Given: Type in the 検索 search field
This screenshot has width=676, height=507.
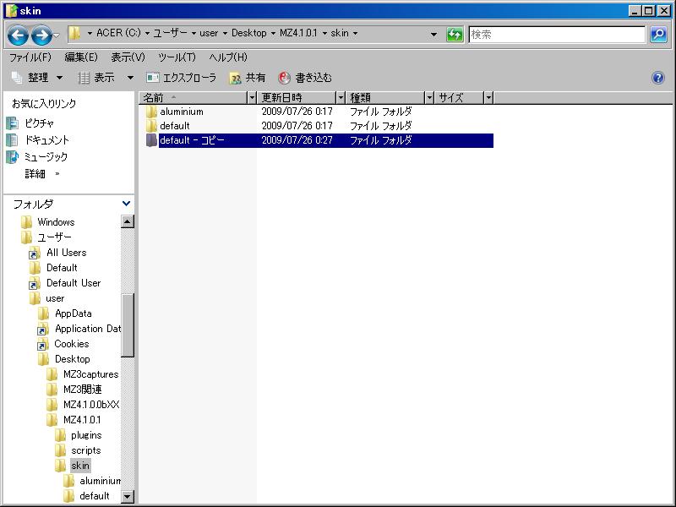Looking at the screenshot, I should coord(558,35).
